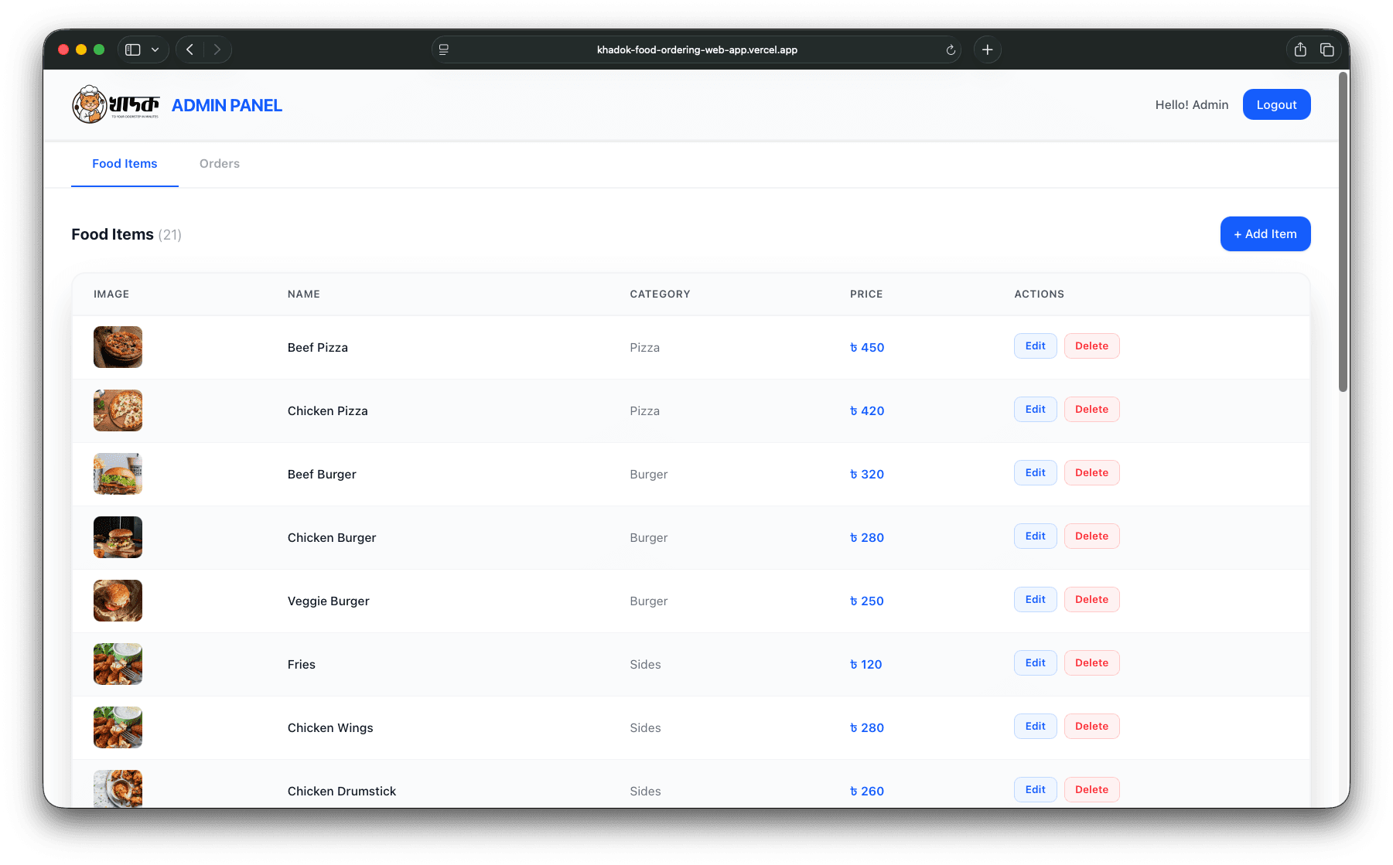
Task: Reload the page with refresh icon
Action: 951,50
